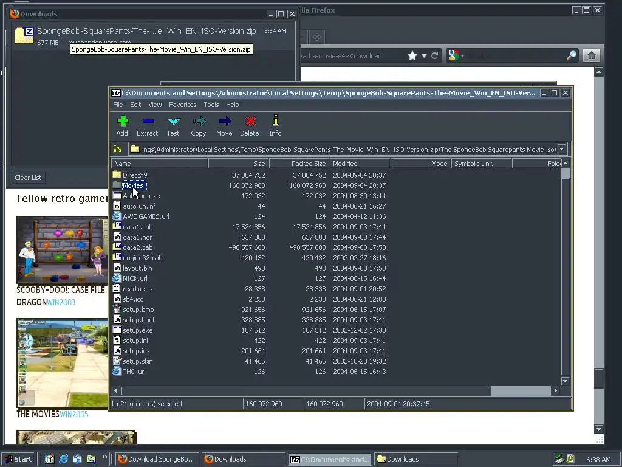Click horizontal scrollbar left arrow
The height and width of the screenshot is (467, 622).
pyautogui.click(x=116, y=391)
